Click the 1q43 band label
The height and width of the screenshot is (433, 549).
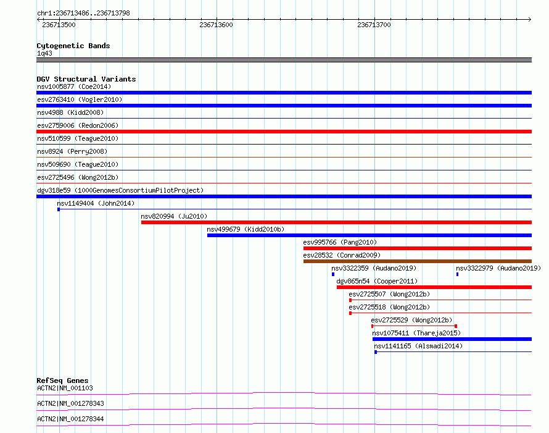tap(44, 53)
